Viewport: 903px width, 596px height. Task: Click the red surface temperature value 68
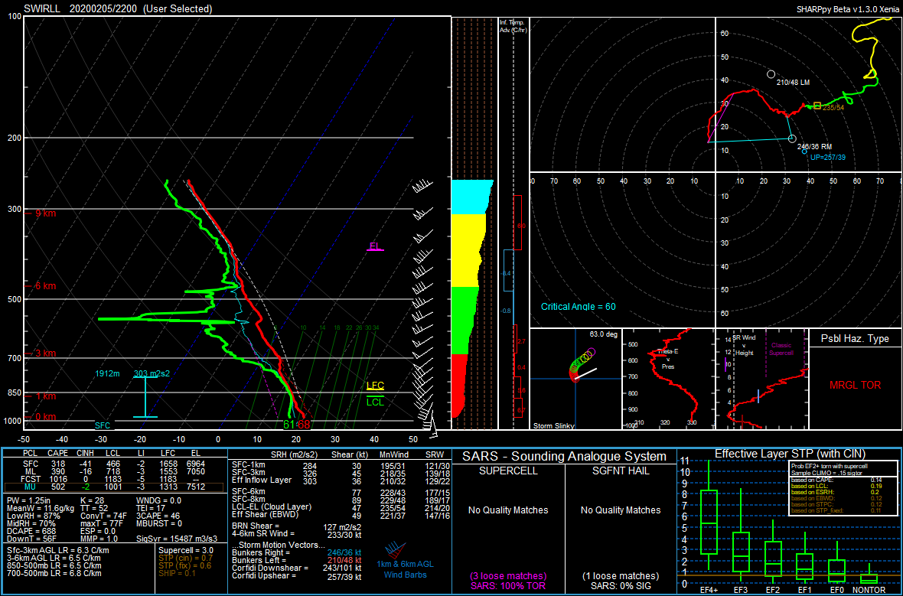[x=304, y=425]
